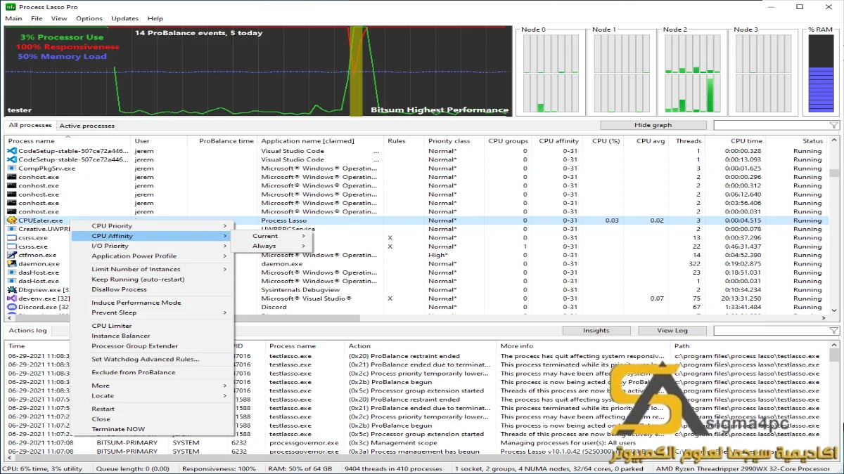This screenshot has height=474, width=844.
Task: Click the Dbgview.exe bug icon
Action: 11,290
